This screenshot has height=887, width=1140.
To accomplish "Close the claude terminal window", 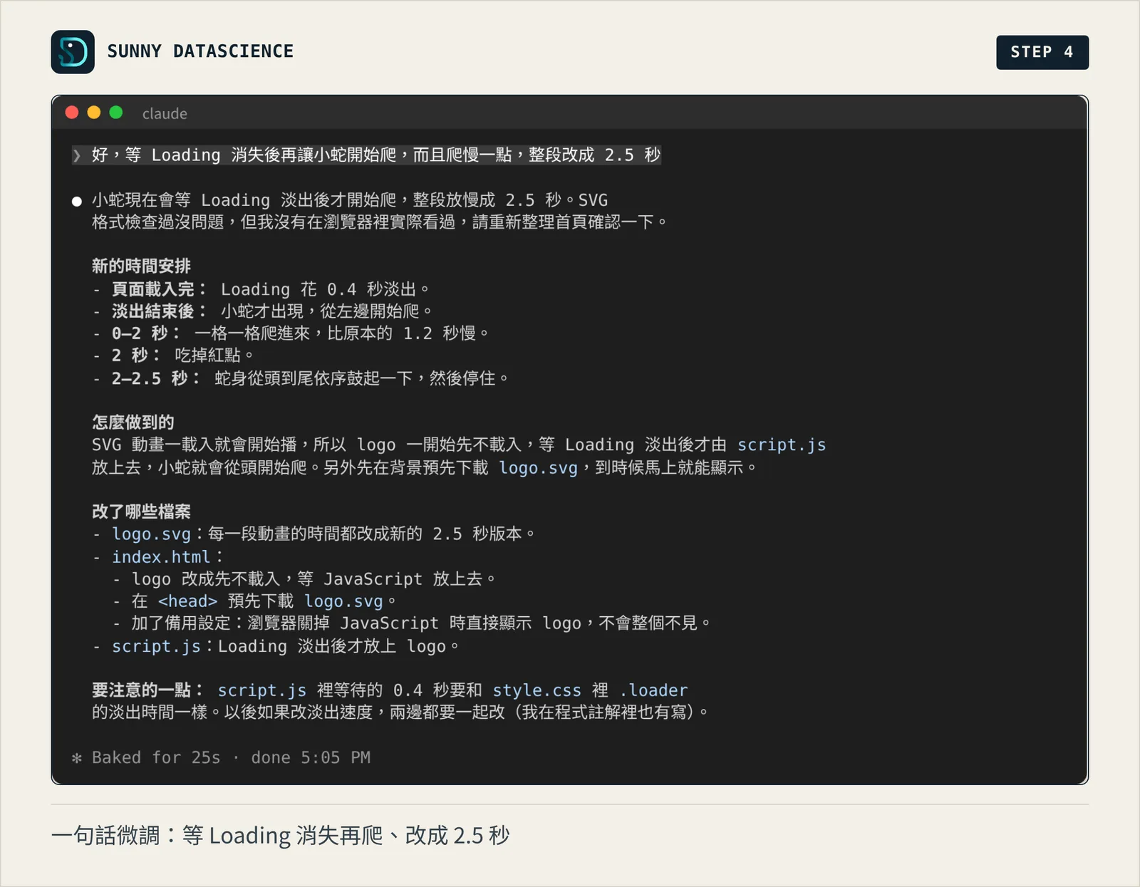I will tap(72, 113).
